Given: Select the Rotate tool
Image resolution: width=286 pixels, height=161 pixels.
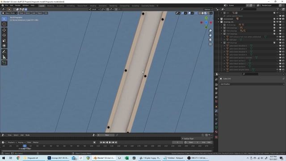Looking at the screenshot, I should pos(4,35).
